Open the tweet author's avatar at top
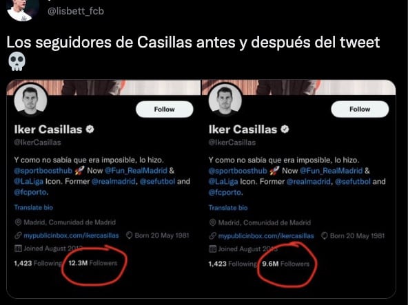 coord(22,10)
